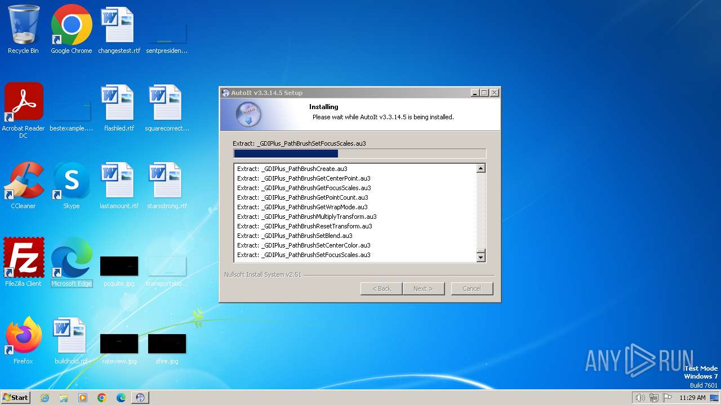The height and width of the screenshot is (405, 721).
Task: Open the Recycle Bin desktop icon
Action: 23,29
